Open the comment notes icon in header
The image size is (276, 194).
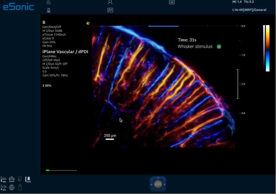click(x=172, y=2)
